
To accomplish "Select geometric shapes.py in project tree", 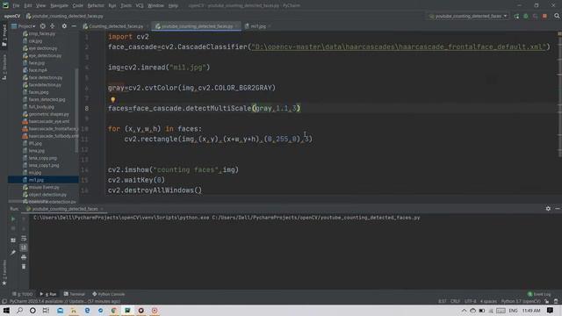I will 49,114.
